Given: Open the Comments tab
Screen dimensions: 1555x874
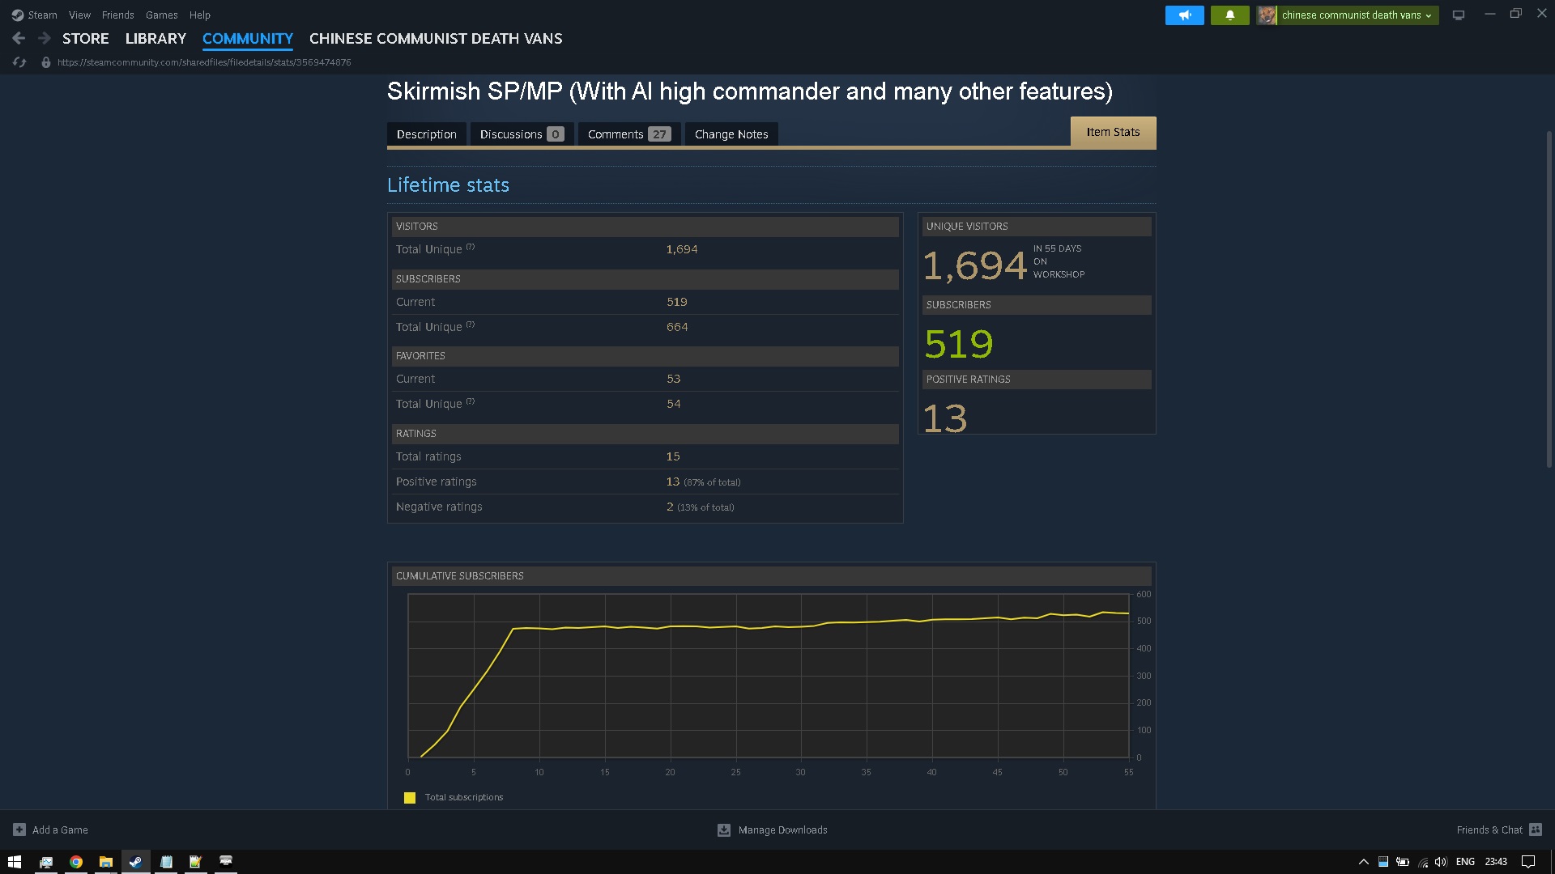Looking at the screenshot, I should [x=628, y=134].
